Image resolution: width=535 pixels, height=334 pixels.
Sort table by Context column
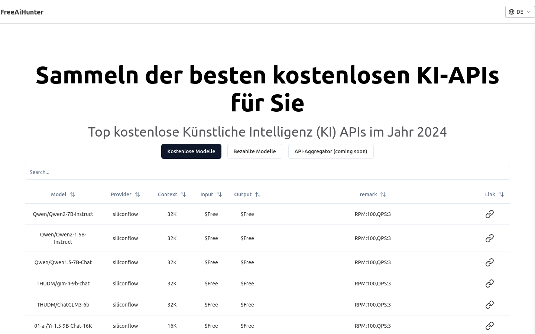(172, 194)
